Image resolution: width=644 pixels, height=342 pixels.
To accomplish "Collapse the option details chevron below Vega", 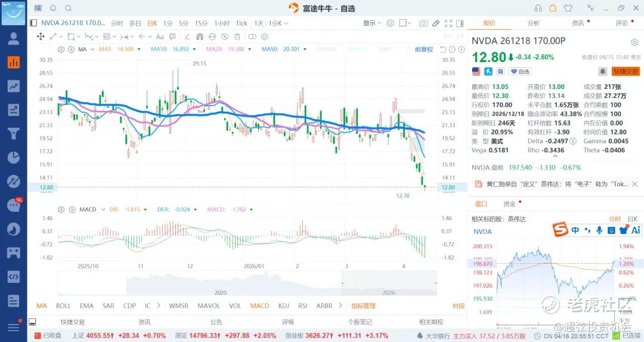I will pyautogui.click(x=555, y=156).
